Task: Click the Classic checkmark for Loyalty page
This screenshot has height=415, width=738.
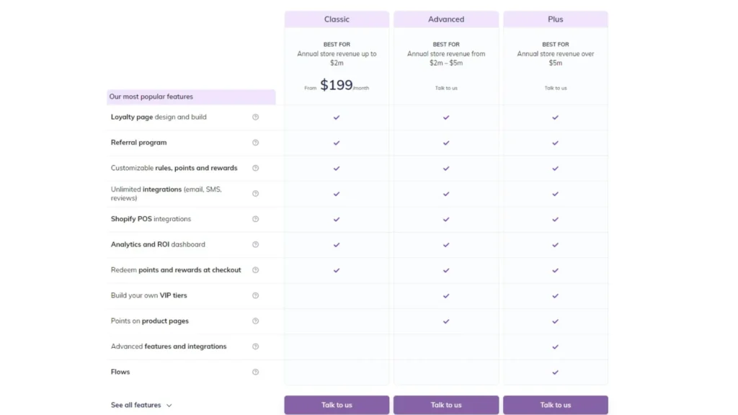Action: (x=337, y=117)
